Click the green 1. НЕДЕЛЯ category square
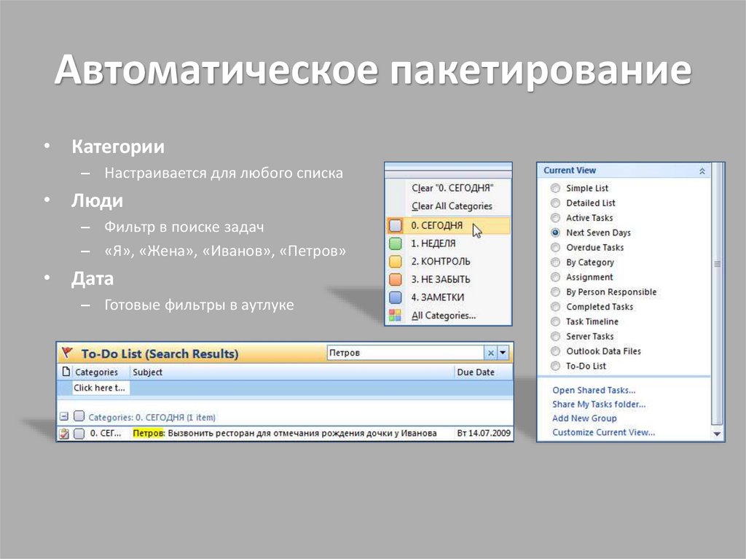The width and height of the screenshot is (746, 559). 396,243
